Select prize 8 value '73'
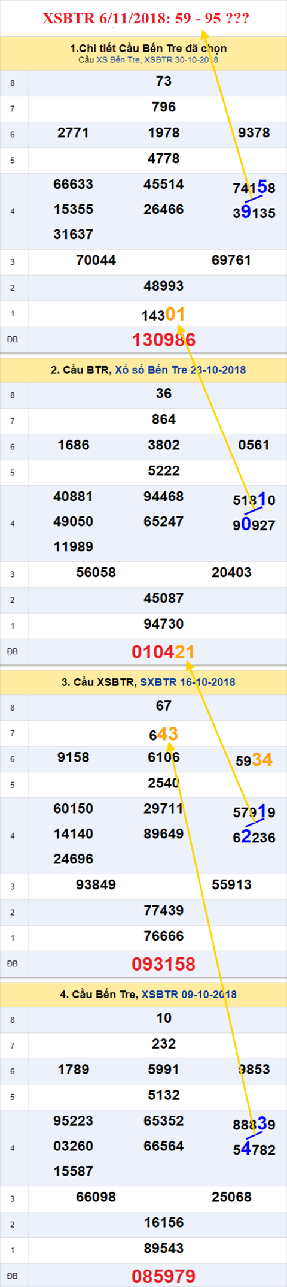Image resolution: width=287 pixels, height=1287 pixels. click(x=163, y=81)
